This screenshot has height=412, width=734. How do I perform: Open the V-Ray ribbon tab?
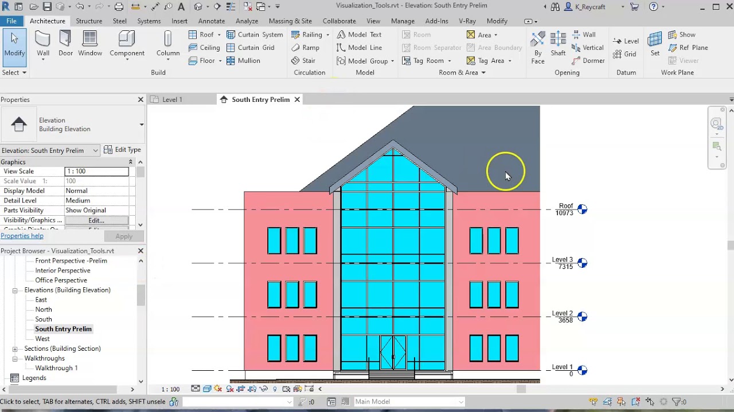pyautogui.click(x=467, y=21)
